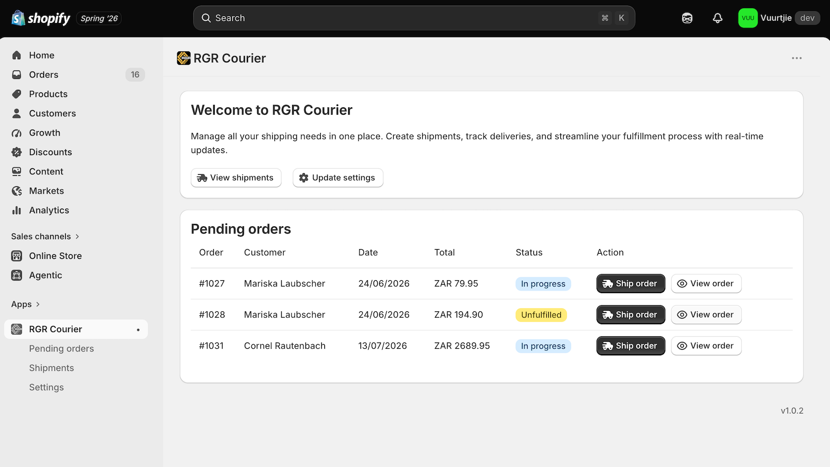
Task: Click the Content image icon
Action: point(17,171)
